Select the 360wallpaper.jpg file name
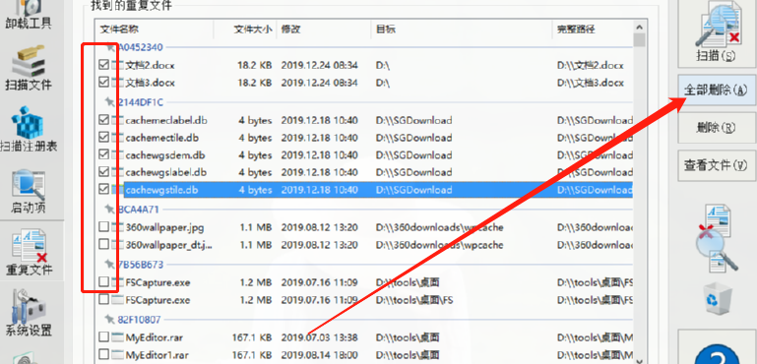Image resolution: width=757 pixels, height=364 pixels. [x=164, y=227]
